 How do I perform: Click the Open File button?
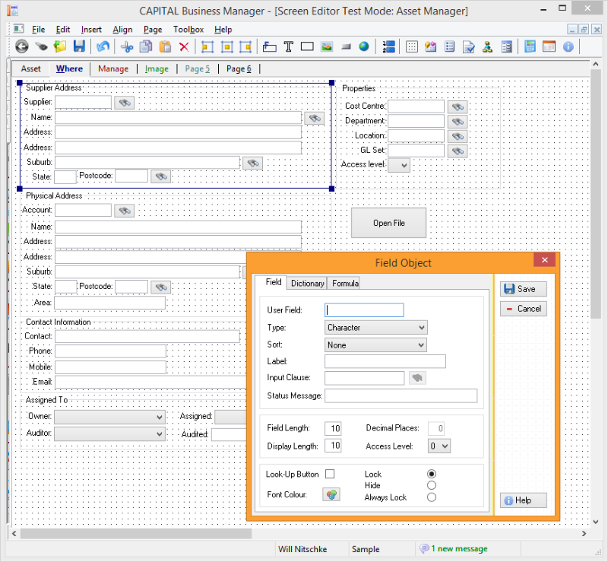tap(388, 223)
